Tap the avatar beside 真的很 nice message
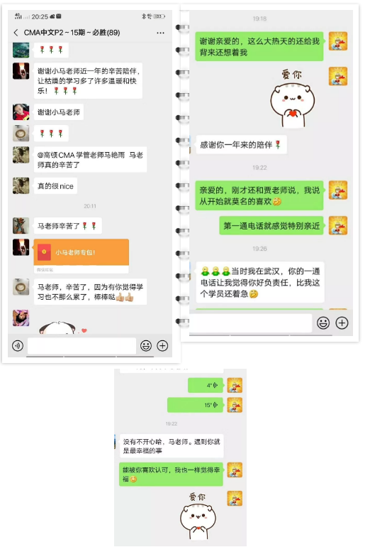 [x=21, y=186]
